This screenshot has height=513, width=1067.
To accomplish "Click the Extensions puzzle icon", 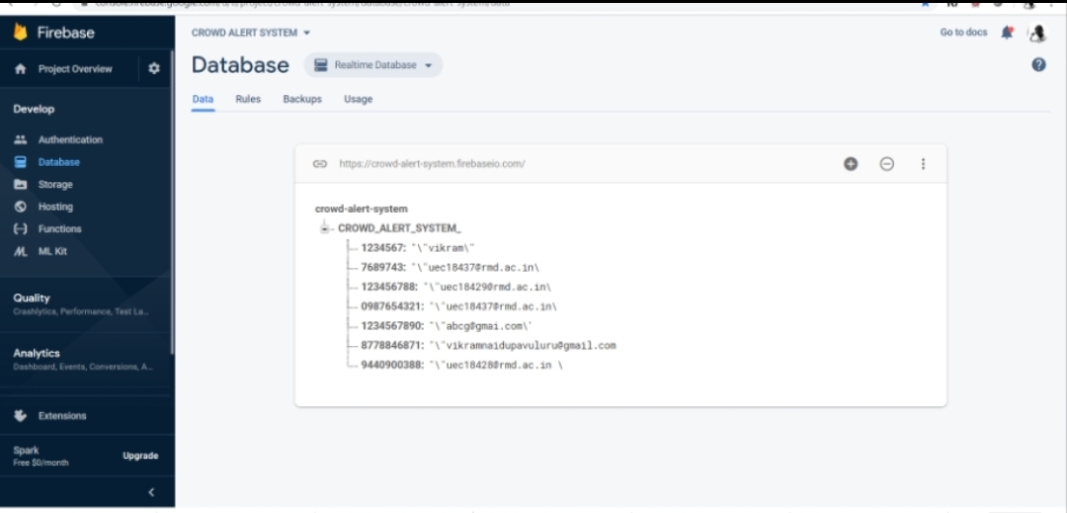I will point(21,416).
